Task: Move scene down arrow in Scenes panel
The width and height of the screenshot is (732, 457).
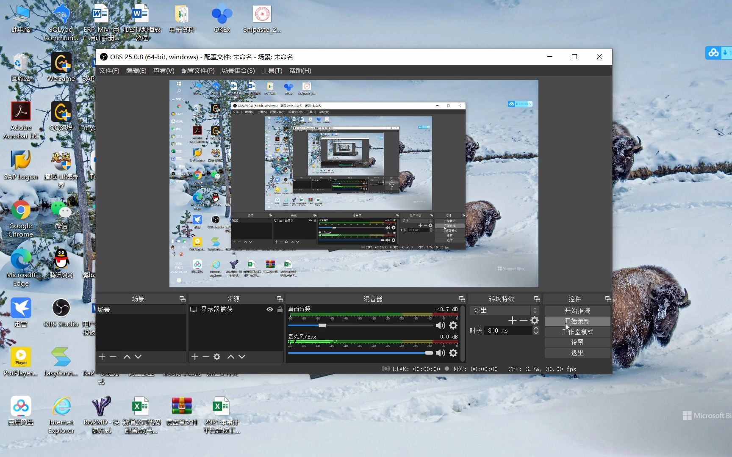Action: (138, 357)
